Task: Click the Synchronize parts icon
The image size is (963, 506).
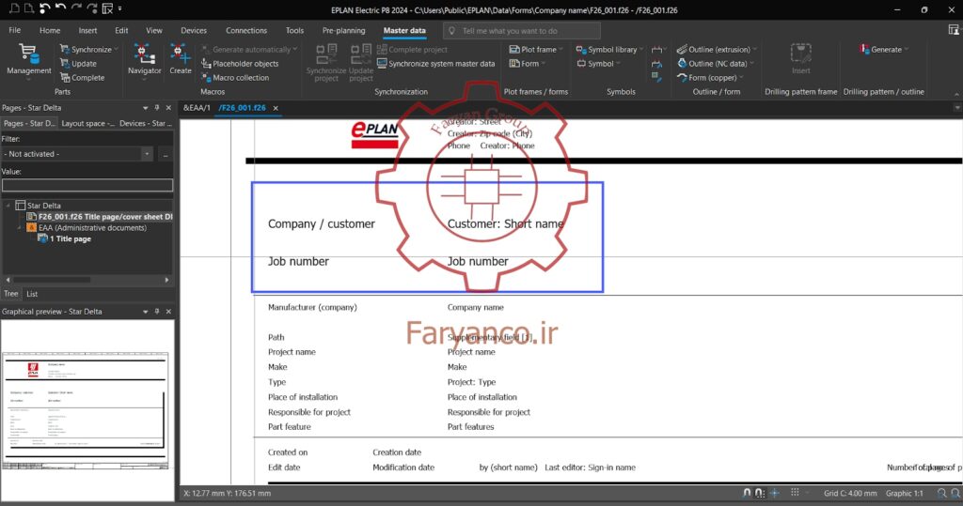Action: click(x=65, y=49)
